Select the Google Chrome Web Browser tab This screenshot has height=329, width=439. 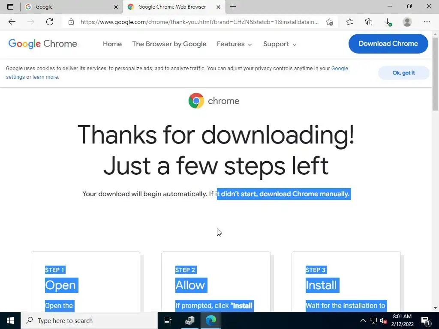174,7
